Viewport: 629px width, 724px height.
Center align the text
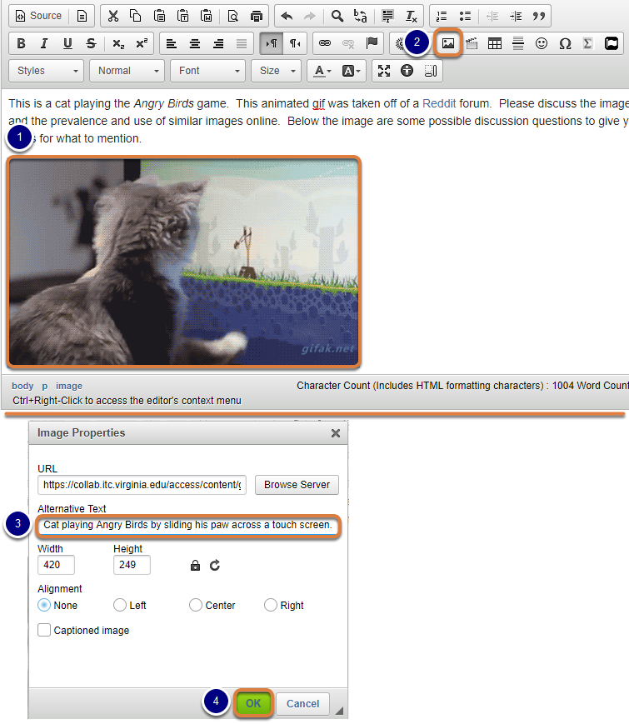[x=195, y=43]
